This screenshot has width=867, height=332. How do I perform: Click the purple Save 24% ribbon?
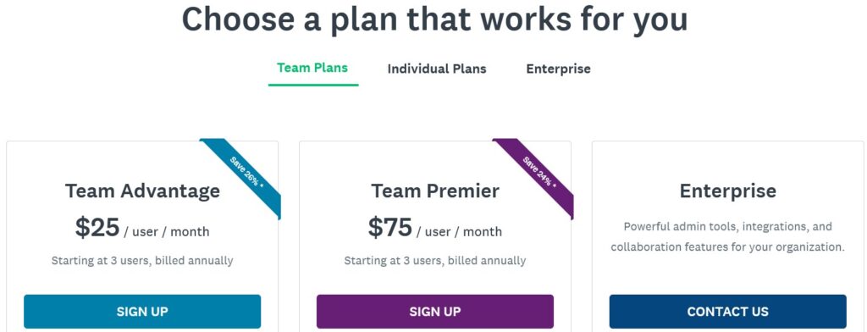[x=539, y=173]
